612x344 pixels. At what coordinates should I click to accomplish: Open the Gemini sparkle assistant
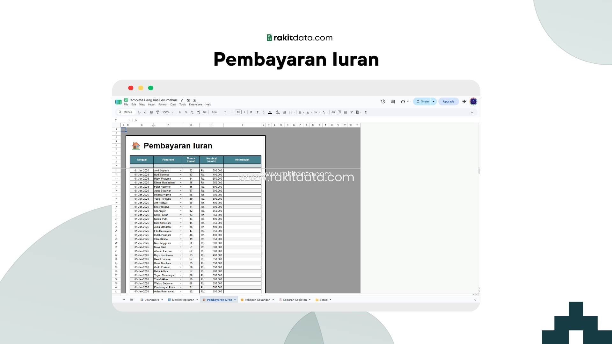pos(464,102)
